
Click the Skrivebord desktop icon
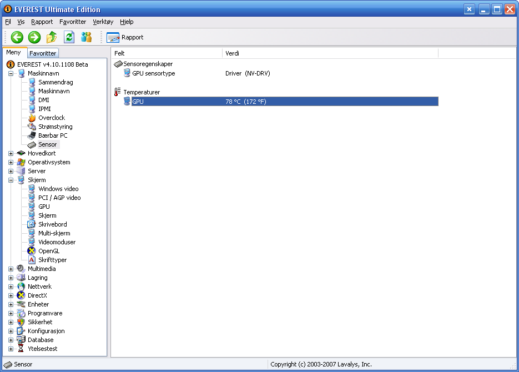32,224
